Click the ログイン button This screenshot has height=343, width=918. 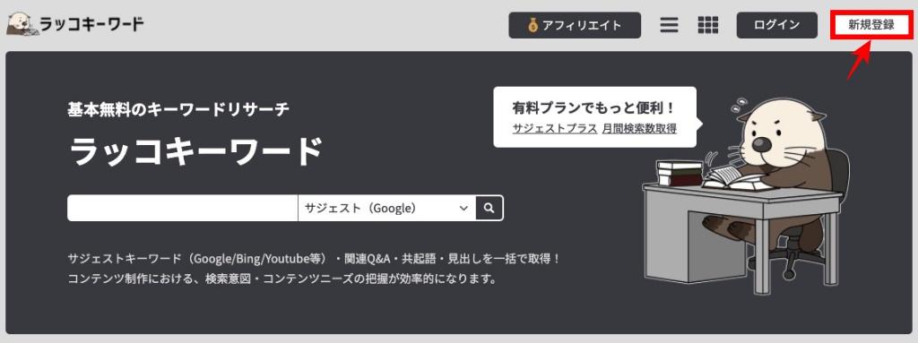point(776,25)
